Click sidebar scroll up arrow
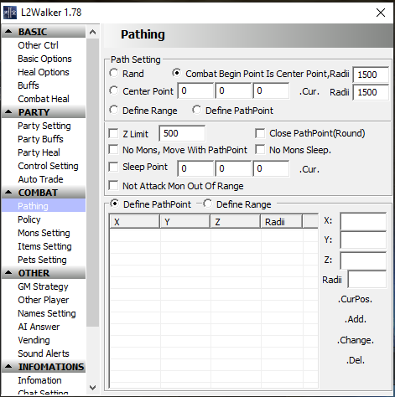Image resolution: width=395 pixels, height=397 pixels. click(x=92, y=32)
